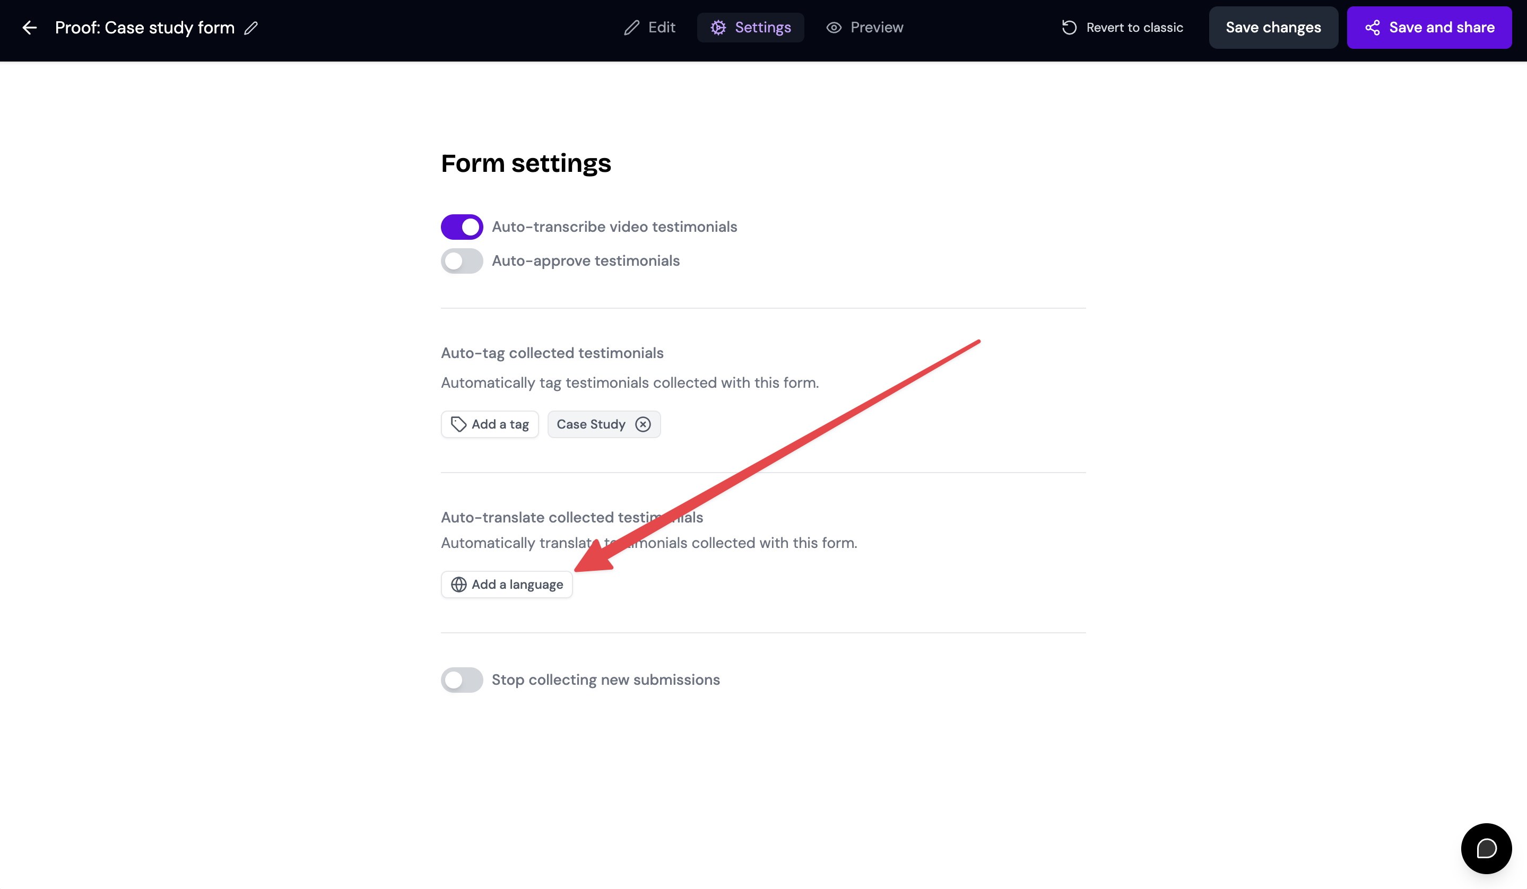Open chat support bubble icon
This screenshot has height=889, width=1527.
[x=1486, y=848]
